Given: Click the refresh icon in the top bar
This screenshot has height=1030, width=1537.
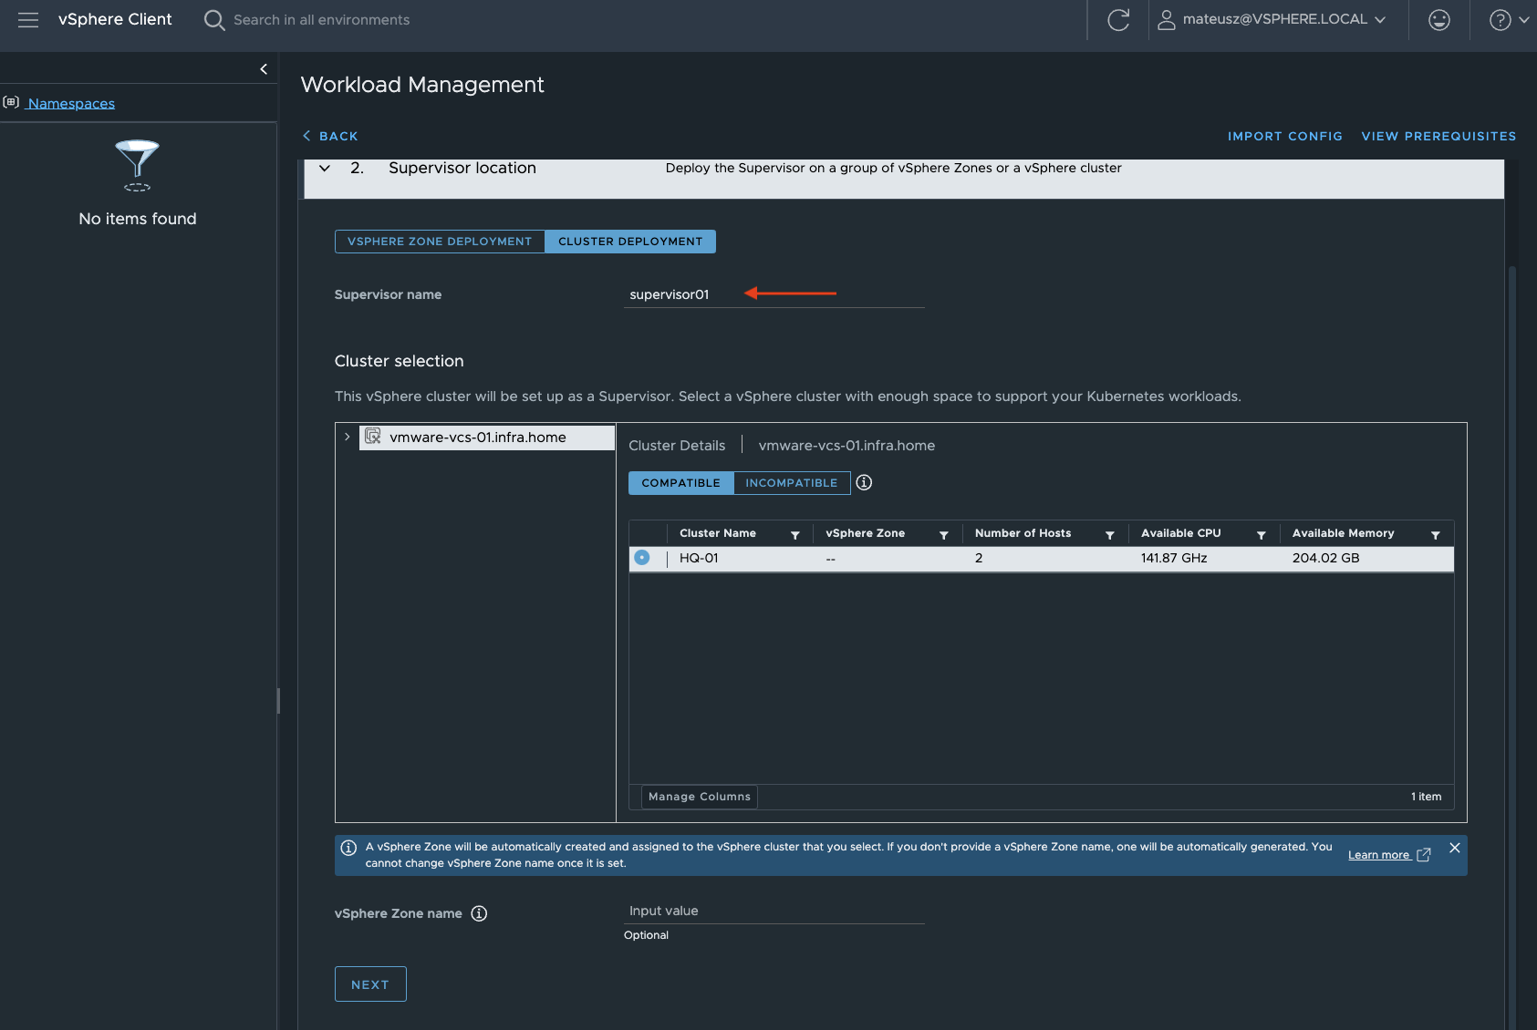Looking at the screenshot, I should coord(1118,19).
